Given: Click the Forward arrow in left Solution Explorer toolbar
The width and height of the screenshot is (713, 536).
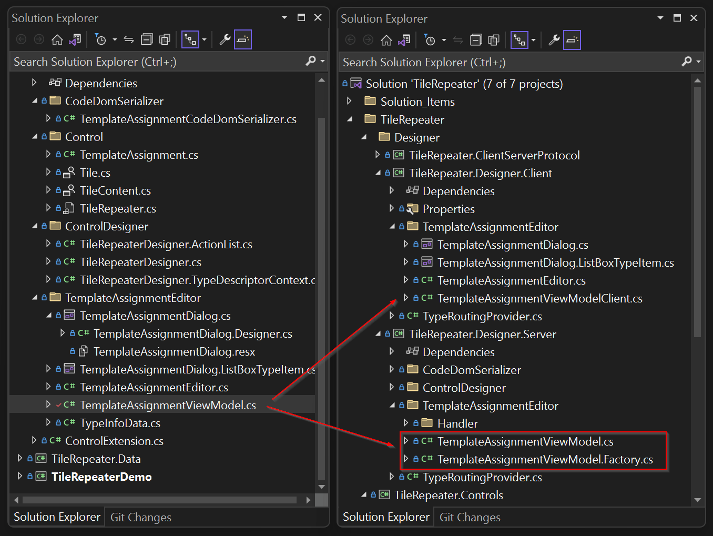Looking at the screenshot, I should coord(39,39).
